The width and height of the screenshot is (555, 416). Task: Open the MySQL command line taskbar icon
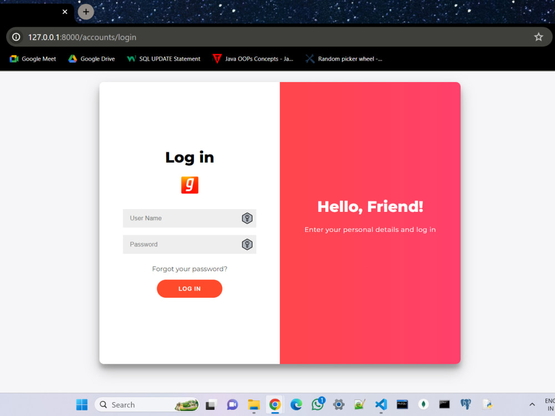[x=402, y=404]
